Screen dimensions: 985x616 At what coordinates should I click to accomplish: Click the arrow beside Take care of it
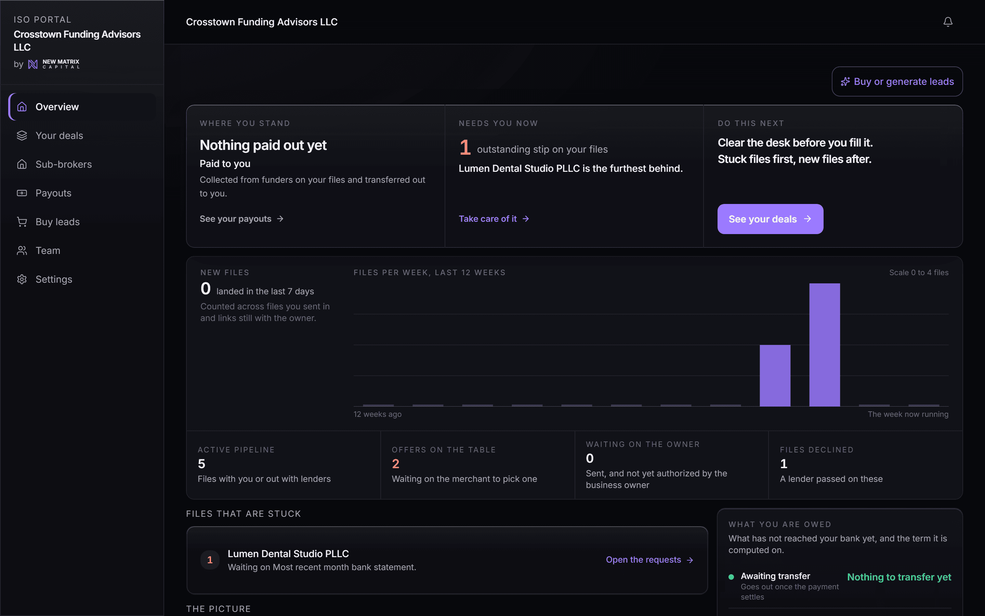click(526, 219)
